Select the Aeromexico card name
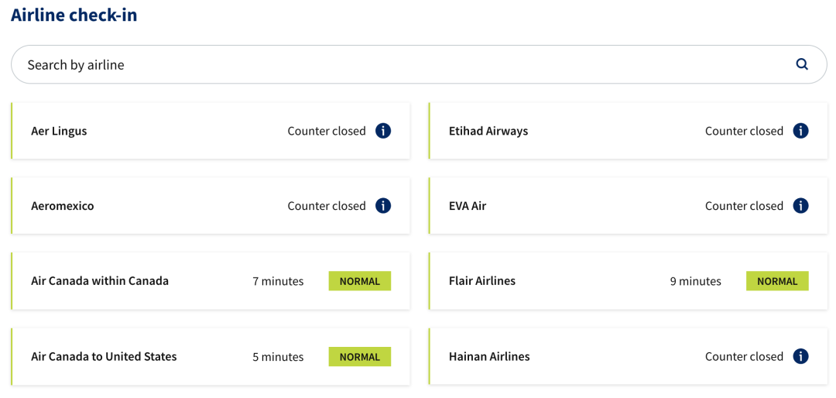This screenshot has width=836, height=398. pos(63,206)
